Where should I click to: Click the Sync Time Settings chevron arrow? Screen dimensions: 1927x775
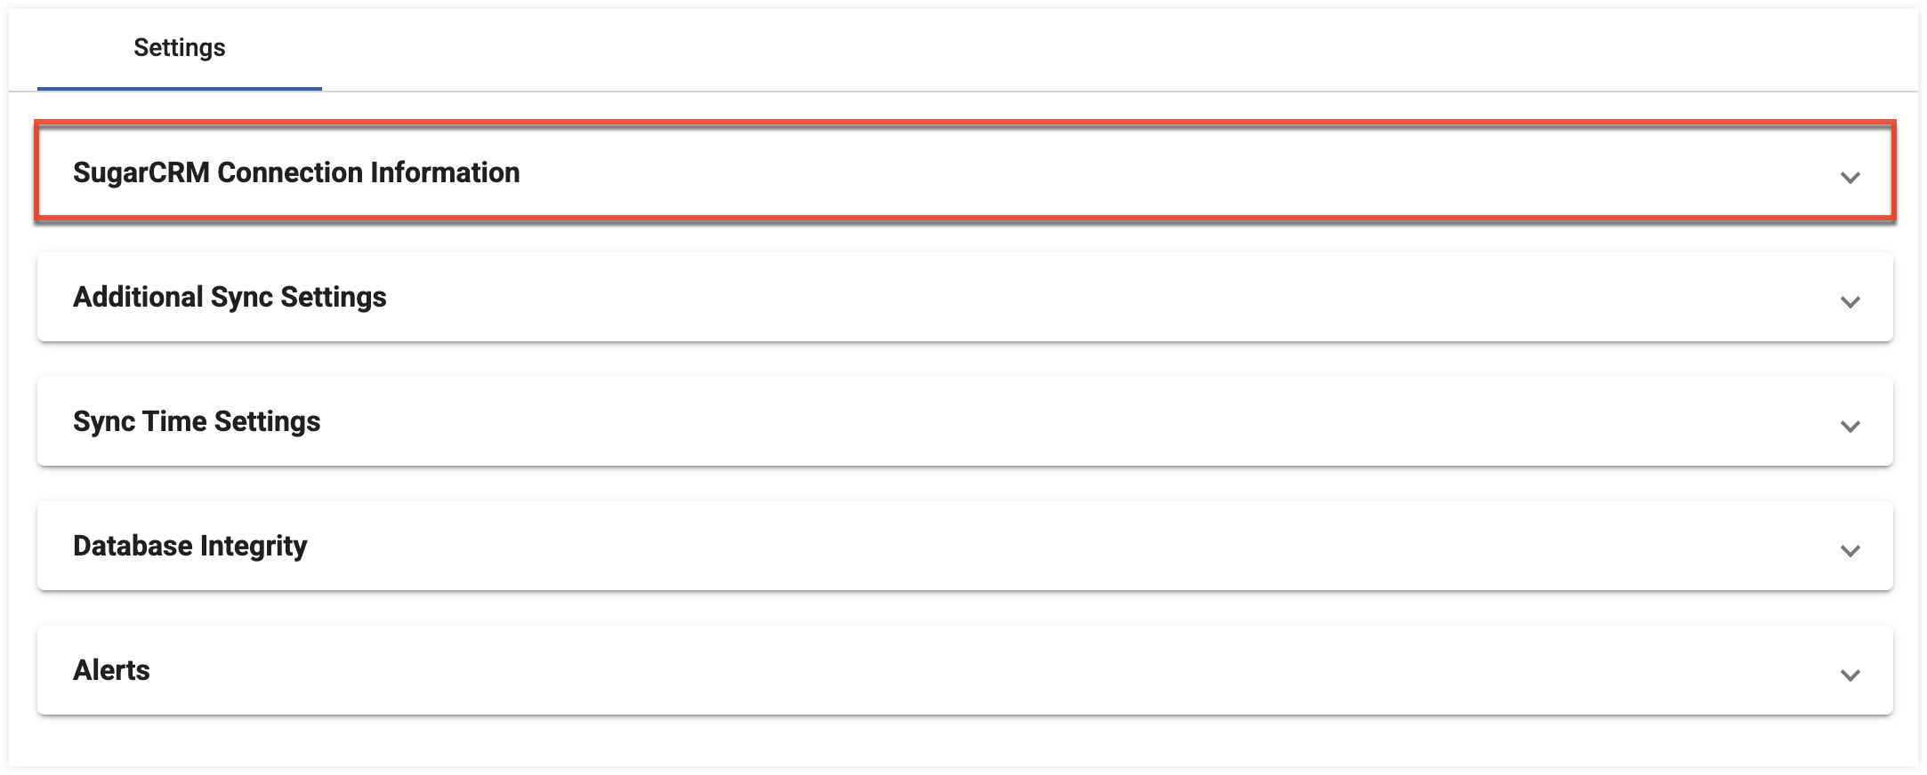pos(1850,426)
